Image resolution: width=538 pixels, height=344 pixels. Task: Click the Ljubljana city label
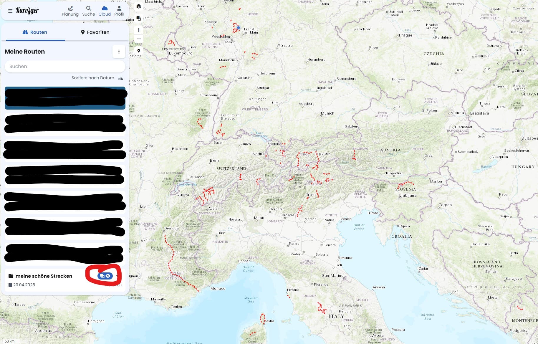click(x=408, y=196)
